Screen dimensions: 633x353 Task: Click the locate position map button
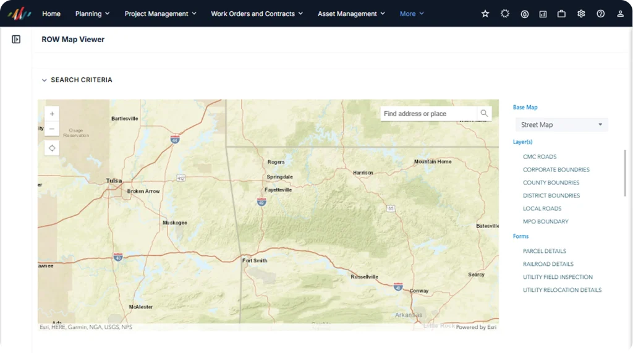click(x=52, y=148)
